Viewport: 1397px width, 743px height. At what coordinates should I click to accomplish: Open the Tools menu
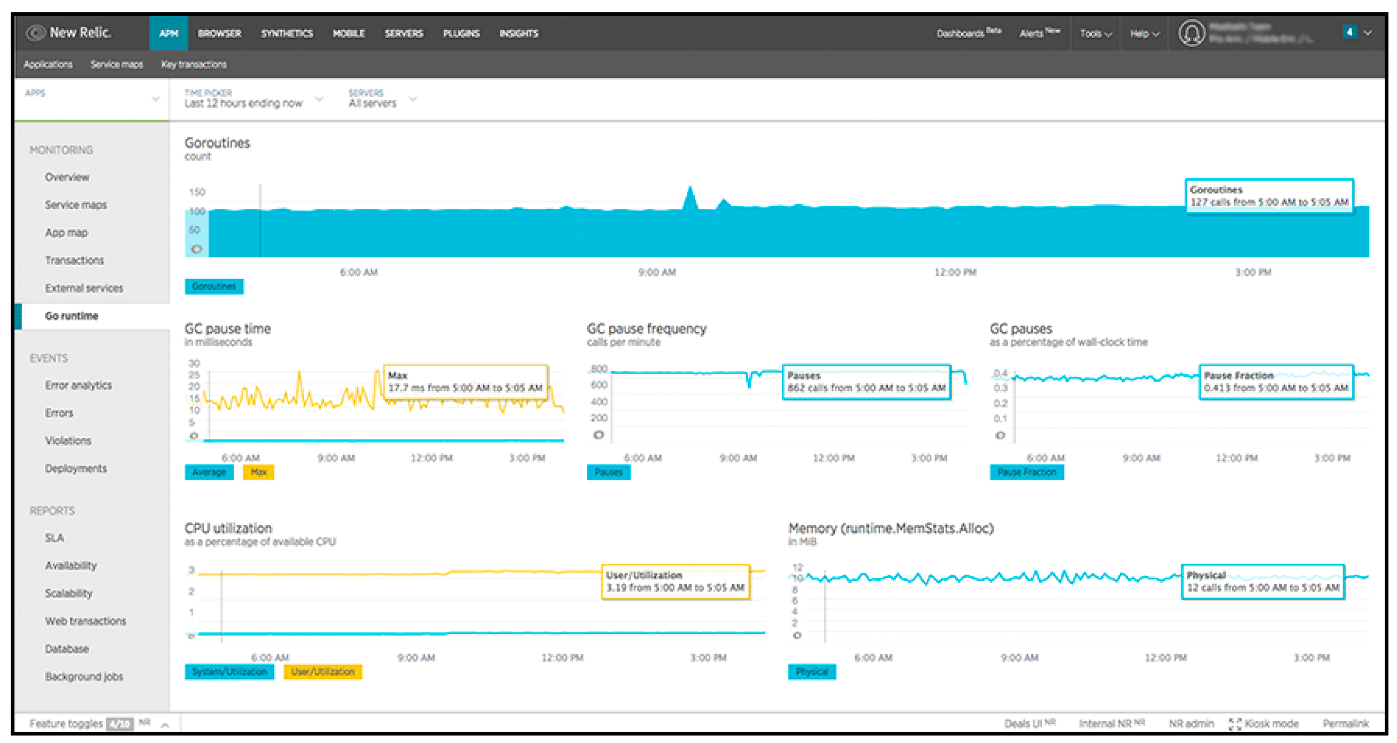1095,34
